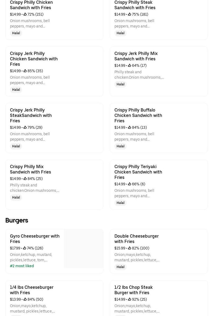The width and height of the screenshot is (217, 316).
Task: Click Halal badge on Double Cheeseburger with Fries
Action: point(120,267)
